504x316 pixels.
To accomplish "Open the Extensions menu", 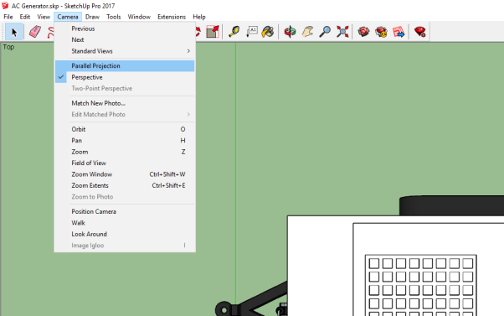I will tap(172, 17).
